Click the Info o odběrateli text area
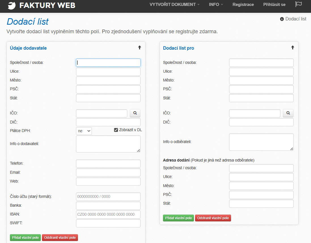Screen dimensions: 311x243 (261, 142)
